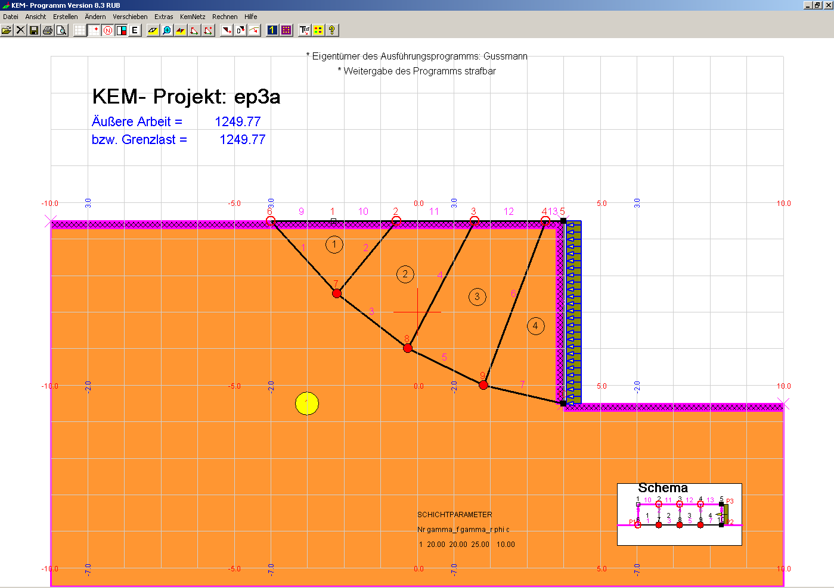Click the SCHICHTPARAMETER heading text
The width and height of the screenshot is (834, 588).
pos(455,515)
